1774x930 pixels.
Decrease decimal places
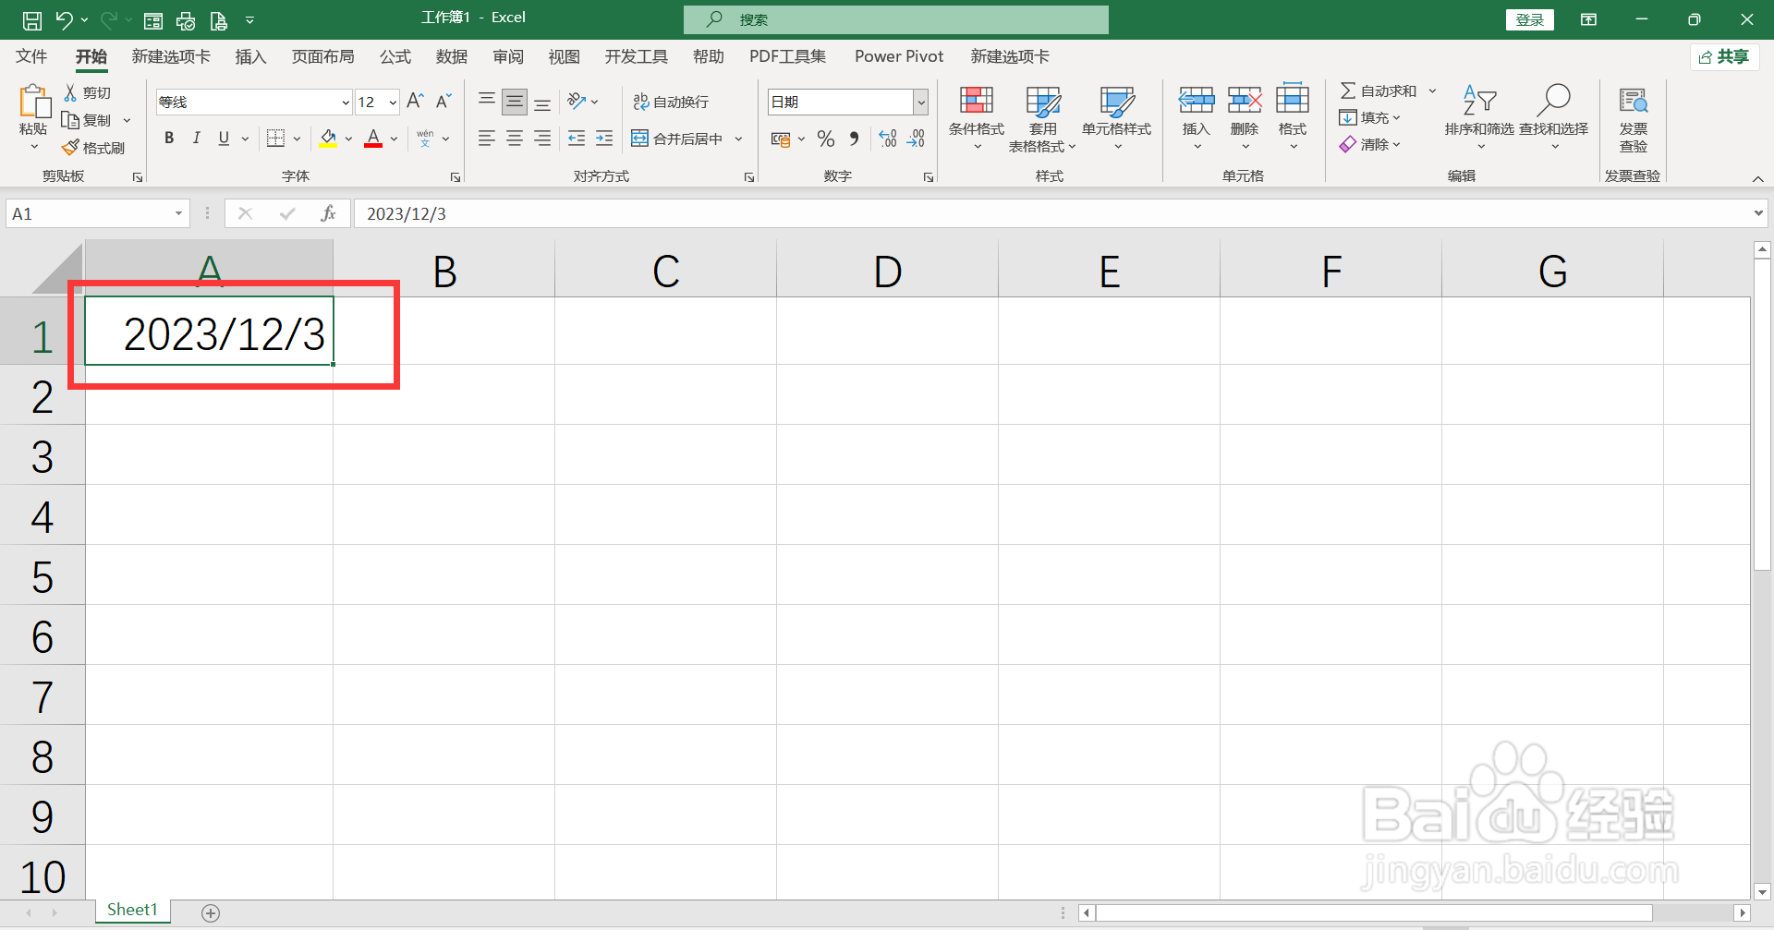[916, 139]
